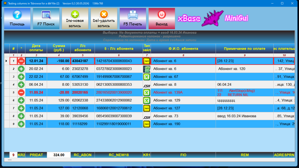Select date cell 22.02.24
This screenshot has height=168, width=299.
pos(36,77)
